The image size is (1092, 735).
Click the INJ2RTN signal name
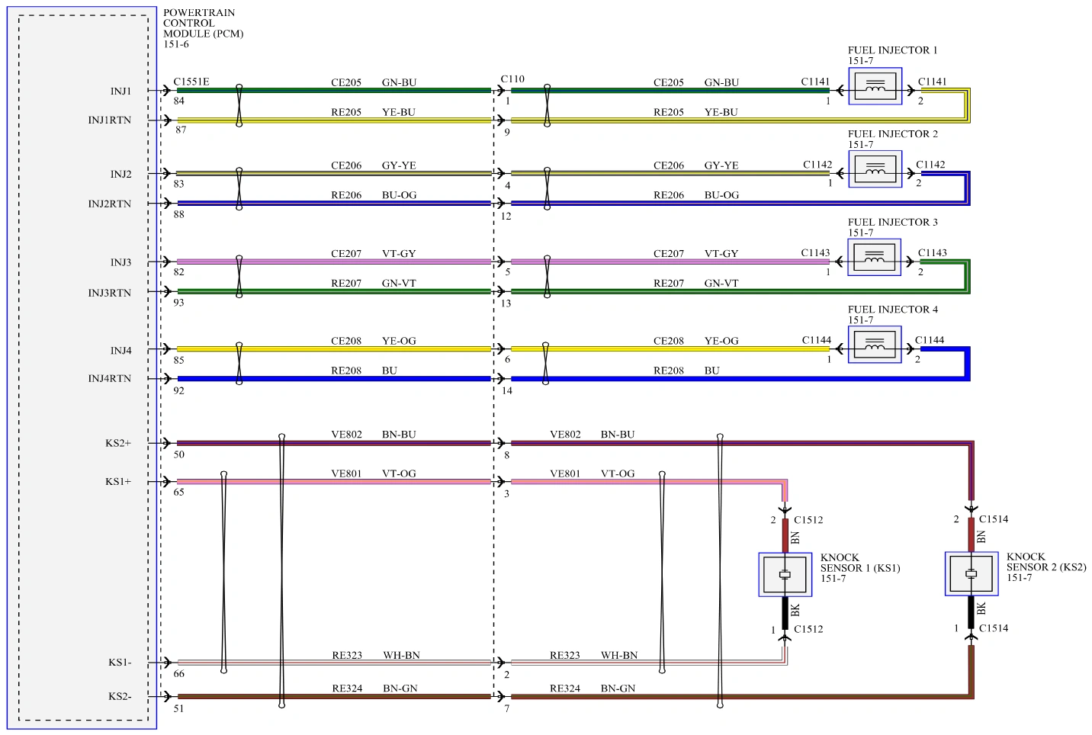[109, 204]
